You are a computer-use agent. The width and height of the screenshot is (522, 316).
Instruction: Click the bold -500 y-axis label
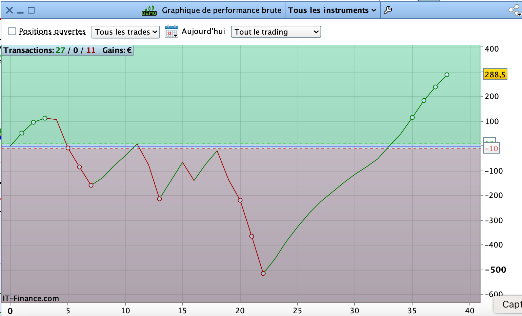[495, 270]
